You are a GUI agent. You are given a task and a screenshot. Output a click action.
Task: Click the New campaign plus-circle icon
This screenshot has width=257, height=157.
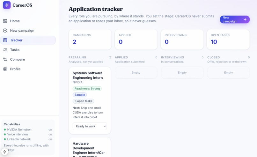[x=5, y=30]
